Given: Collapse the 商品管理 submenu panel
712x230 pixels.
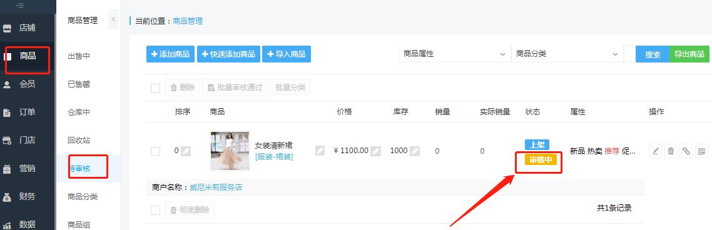Looking at the screenshot, I should coord(113,19).
